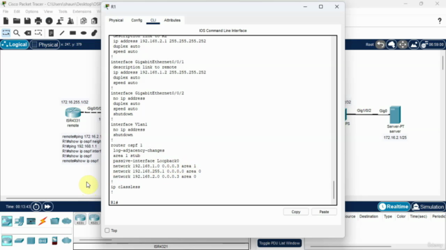Click the Back navigation arrow icon
The image size is (446, 250).
[380, 44]
